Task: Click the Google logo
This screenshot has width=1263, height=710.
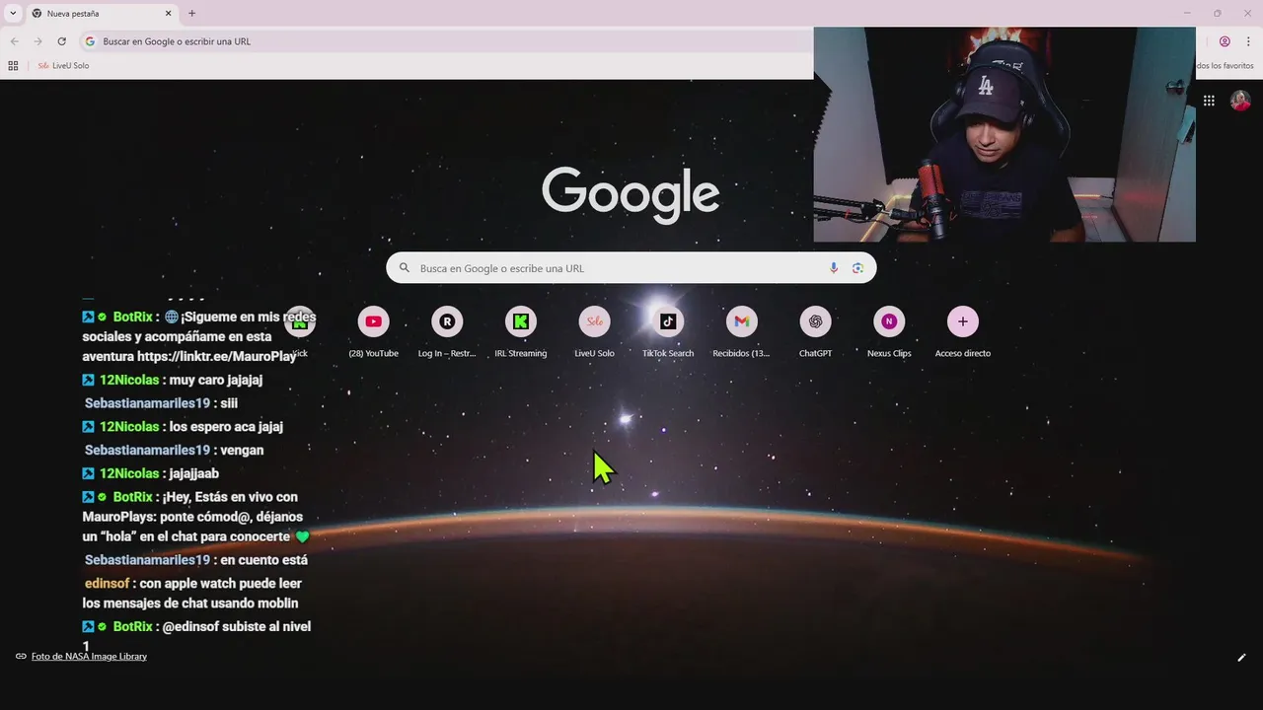Action: 631,194
